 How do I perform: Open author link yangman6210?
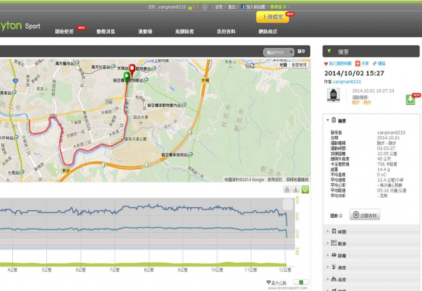[346, 81]
